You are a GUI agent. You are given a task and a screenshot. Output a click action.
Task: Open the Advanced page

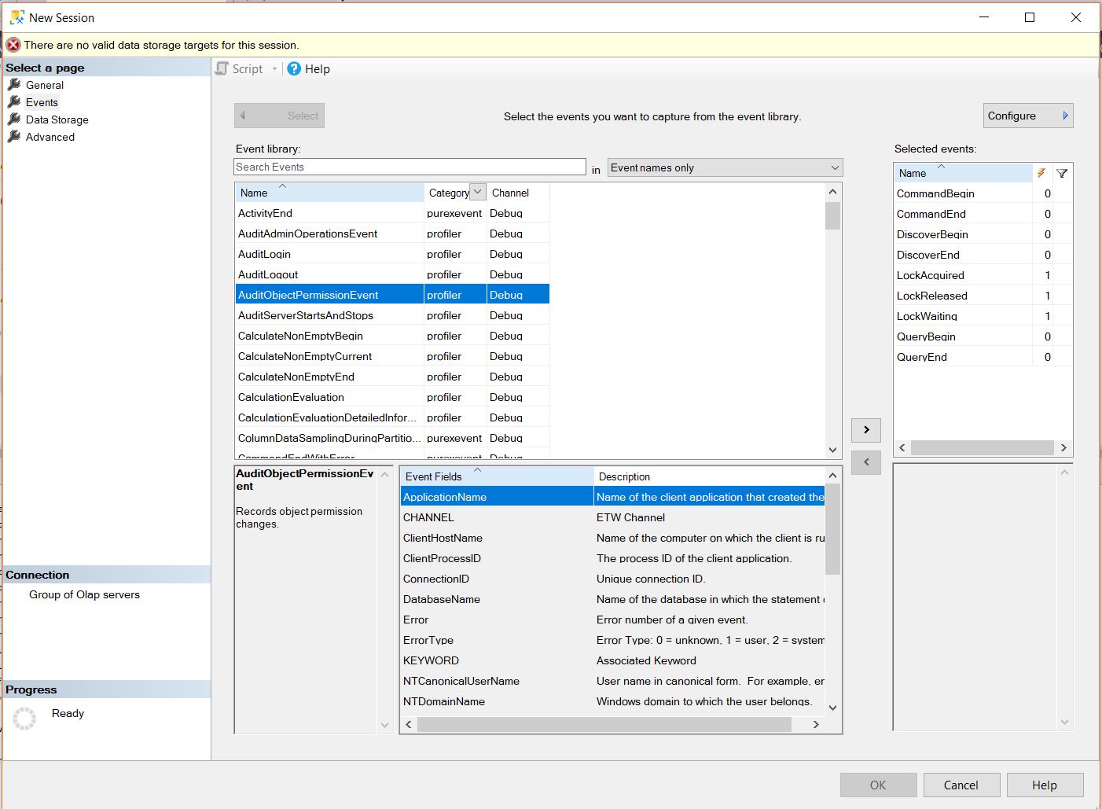point(50,137)
